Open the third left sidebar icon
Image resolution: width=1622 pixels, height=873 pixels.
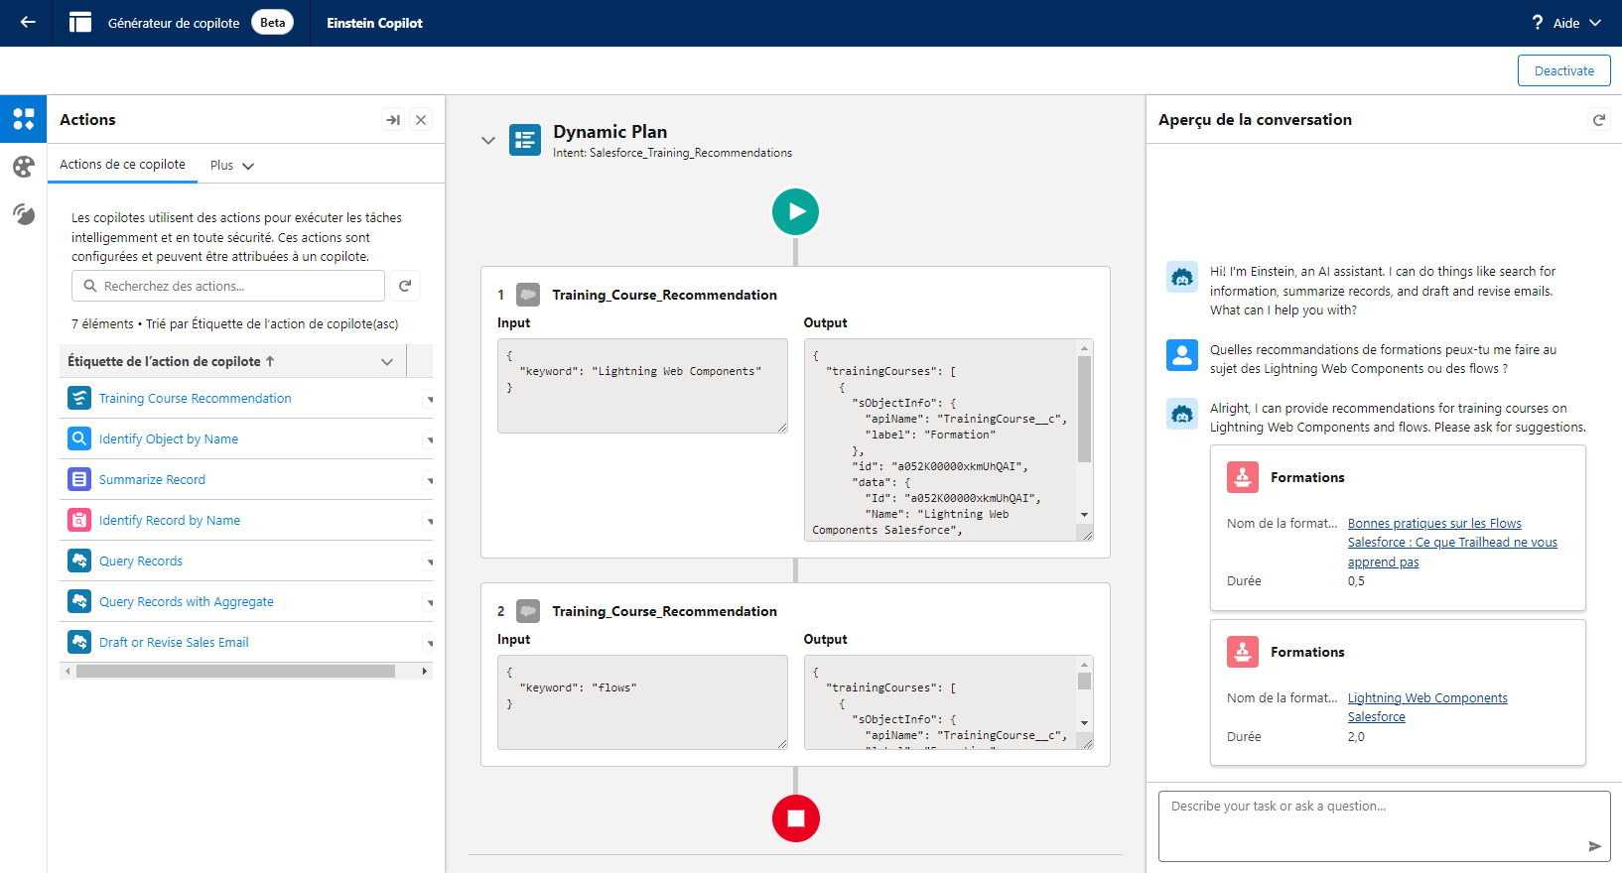[24, 214]
